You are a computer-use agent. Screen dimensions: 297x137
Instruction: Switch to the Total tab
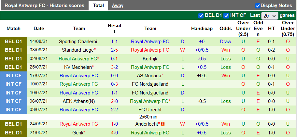point(98,6)
